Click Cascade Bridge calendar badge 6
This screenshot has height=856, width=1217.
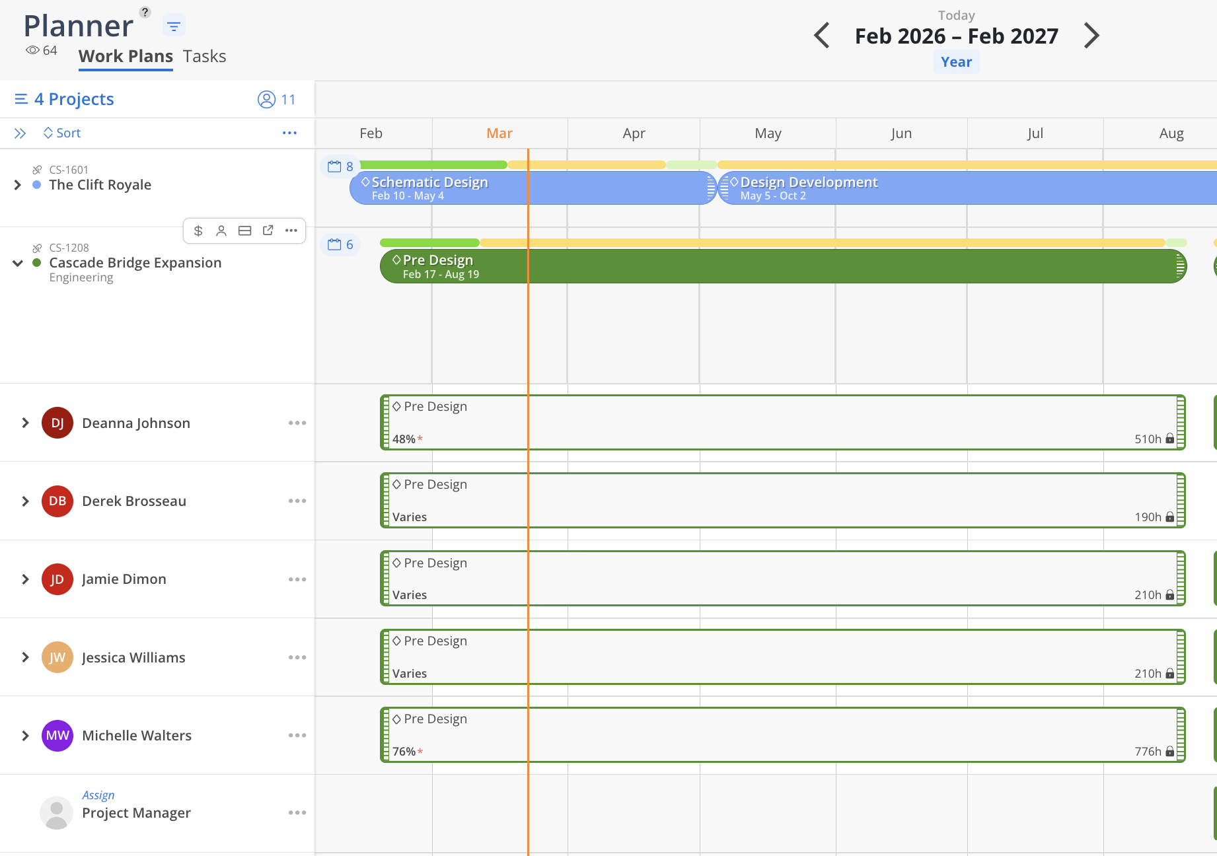340,244
